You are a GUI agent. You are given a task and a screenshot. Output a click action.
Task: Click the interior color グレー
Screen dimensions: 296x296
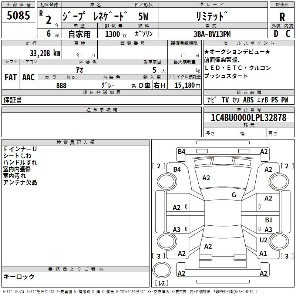[108, 85]
